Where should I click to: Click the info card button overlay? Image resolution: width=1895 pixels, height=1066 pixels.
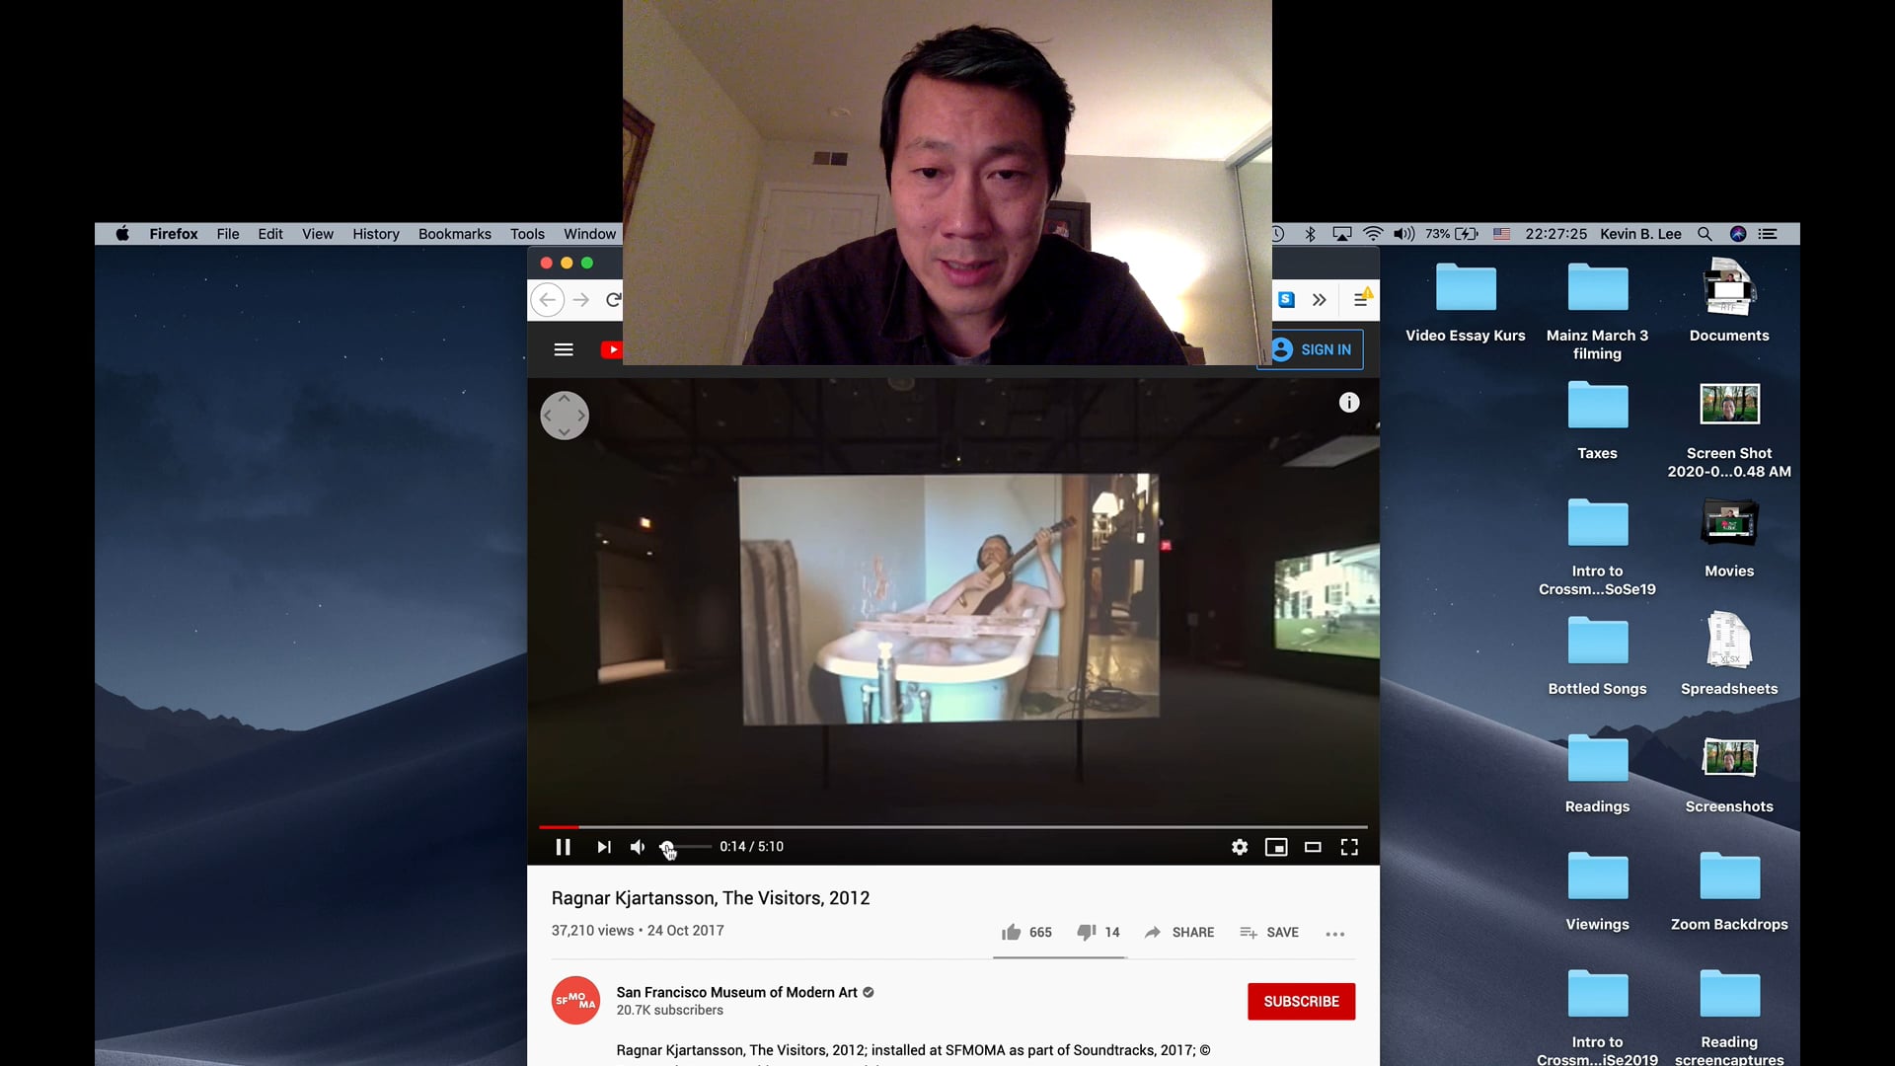tap(1349, 402)
